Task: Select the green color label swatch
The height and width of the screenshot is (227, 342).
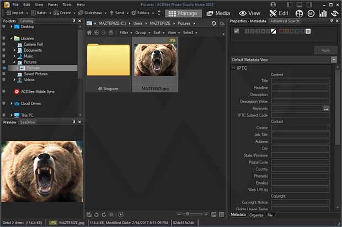Action: tap(292, 31)
